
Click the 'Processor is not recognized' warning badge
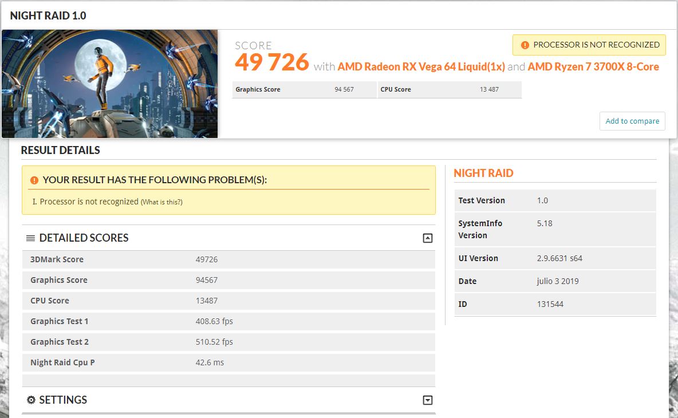click(589, 45)
